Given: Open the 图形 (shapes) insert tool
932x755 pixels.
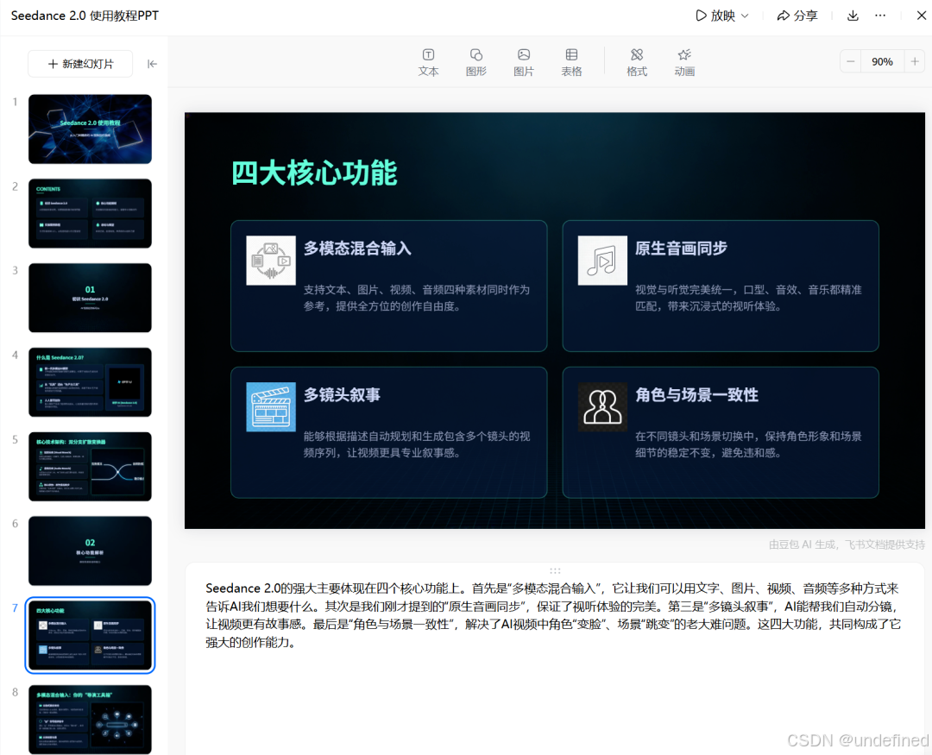Looking at the screenshot, I should coord(476,60).
